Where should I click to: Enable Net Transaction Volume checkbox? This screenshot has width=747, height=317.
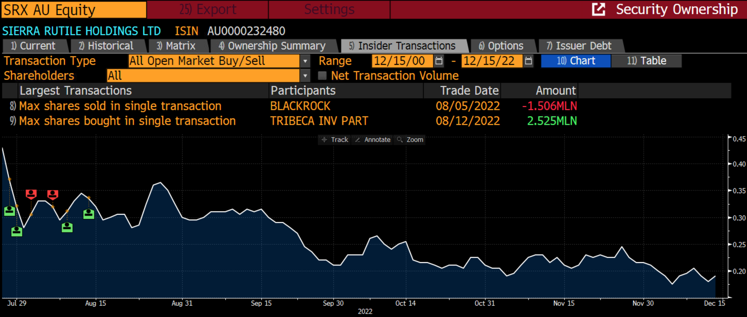click(x=322, y=76)
